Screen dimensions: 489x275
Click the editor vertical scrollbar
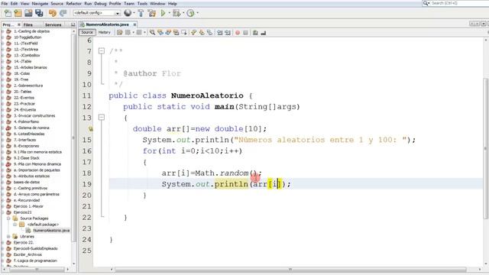pos(486,148)
